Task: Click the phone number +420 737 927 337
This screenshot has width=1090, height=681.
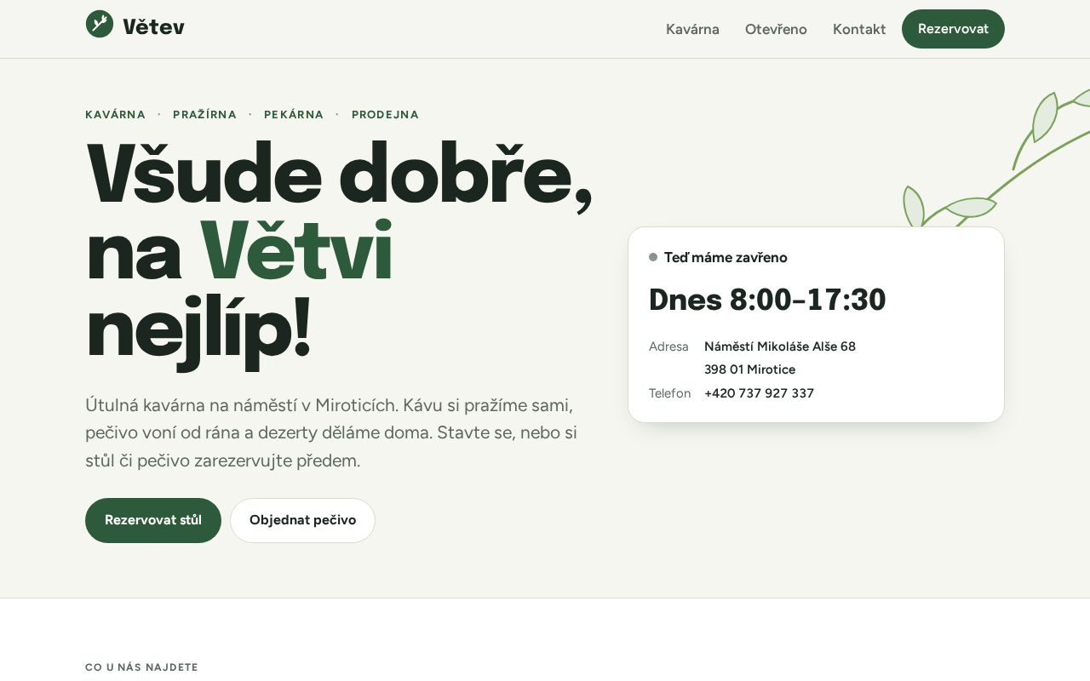Action: (x=759, y=393)
